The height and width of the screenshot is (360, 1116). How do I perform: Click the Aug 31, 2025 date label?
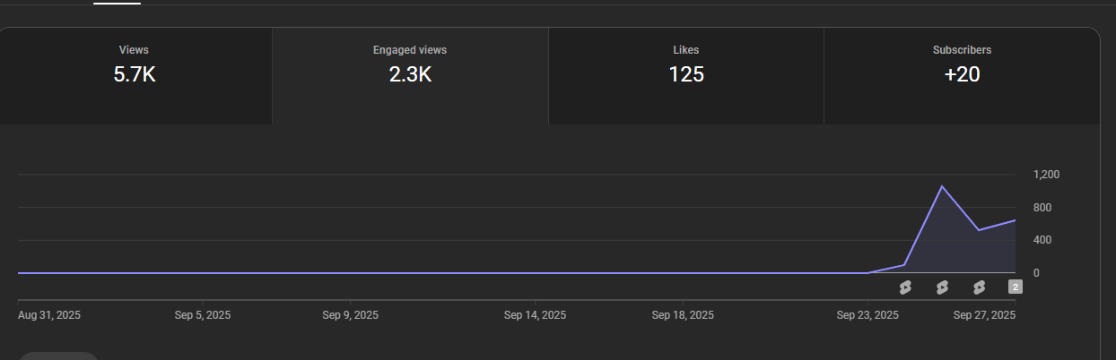[49, 315]
